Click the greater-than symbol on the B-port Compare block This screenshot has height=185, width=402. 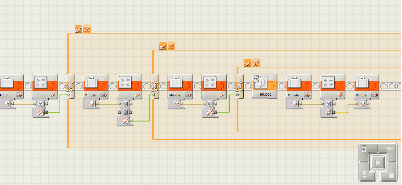(138, 95)
